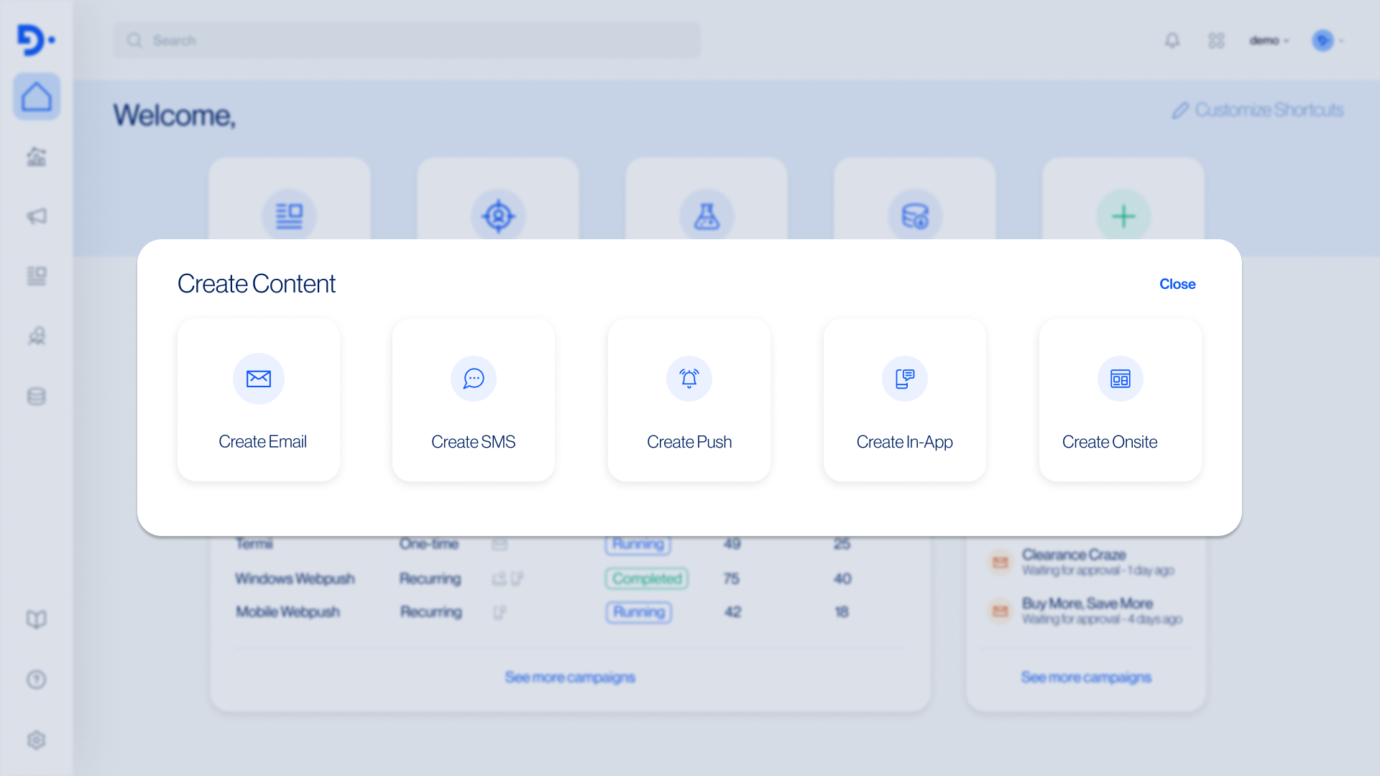
Task: Click the green plus add shortcut card
Action: (1123, 216)
